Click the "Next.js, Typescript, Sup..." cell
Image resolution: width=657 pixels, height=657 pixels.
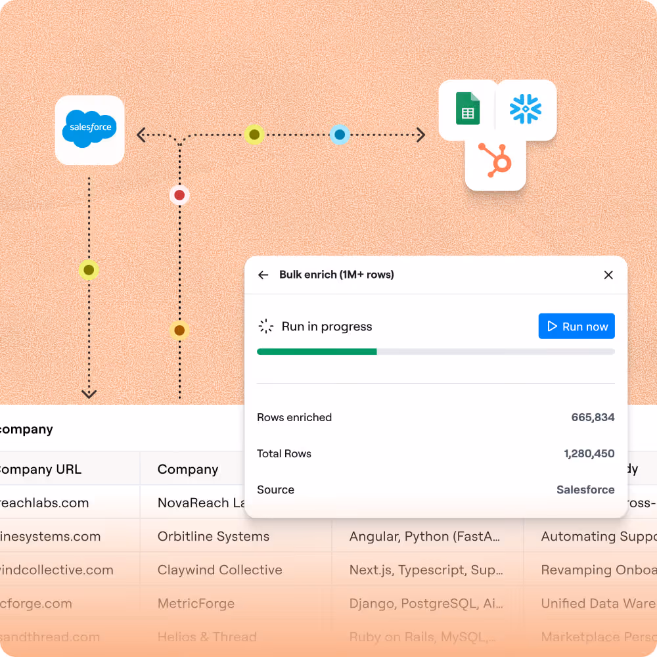click(428, 570)
